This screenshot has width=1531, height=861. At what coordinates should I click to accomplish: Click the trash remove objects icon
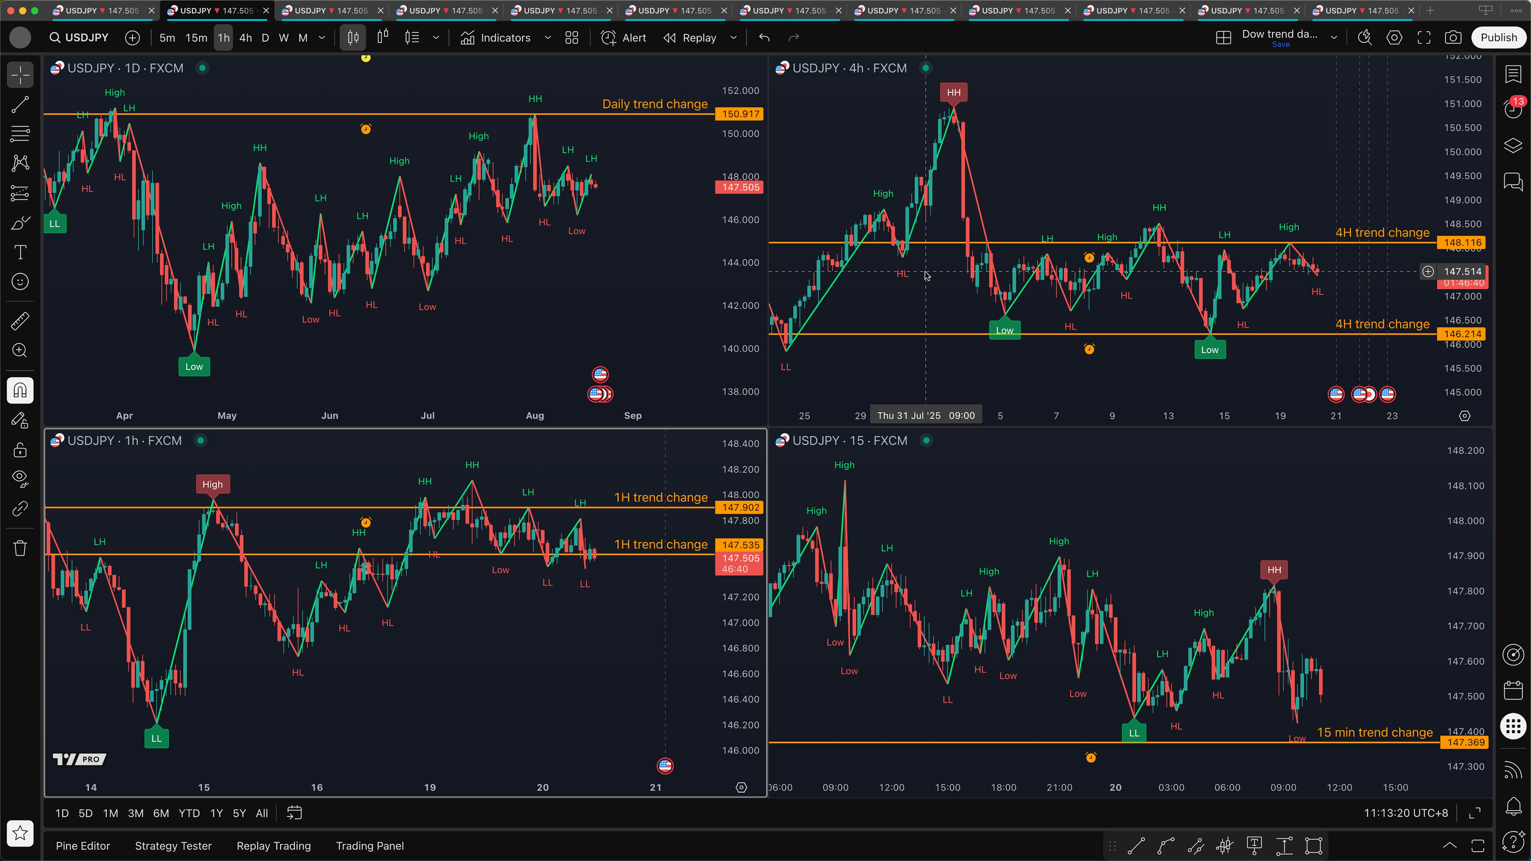tap(20, 548)
